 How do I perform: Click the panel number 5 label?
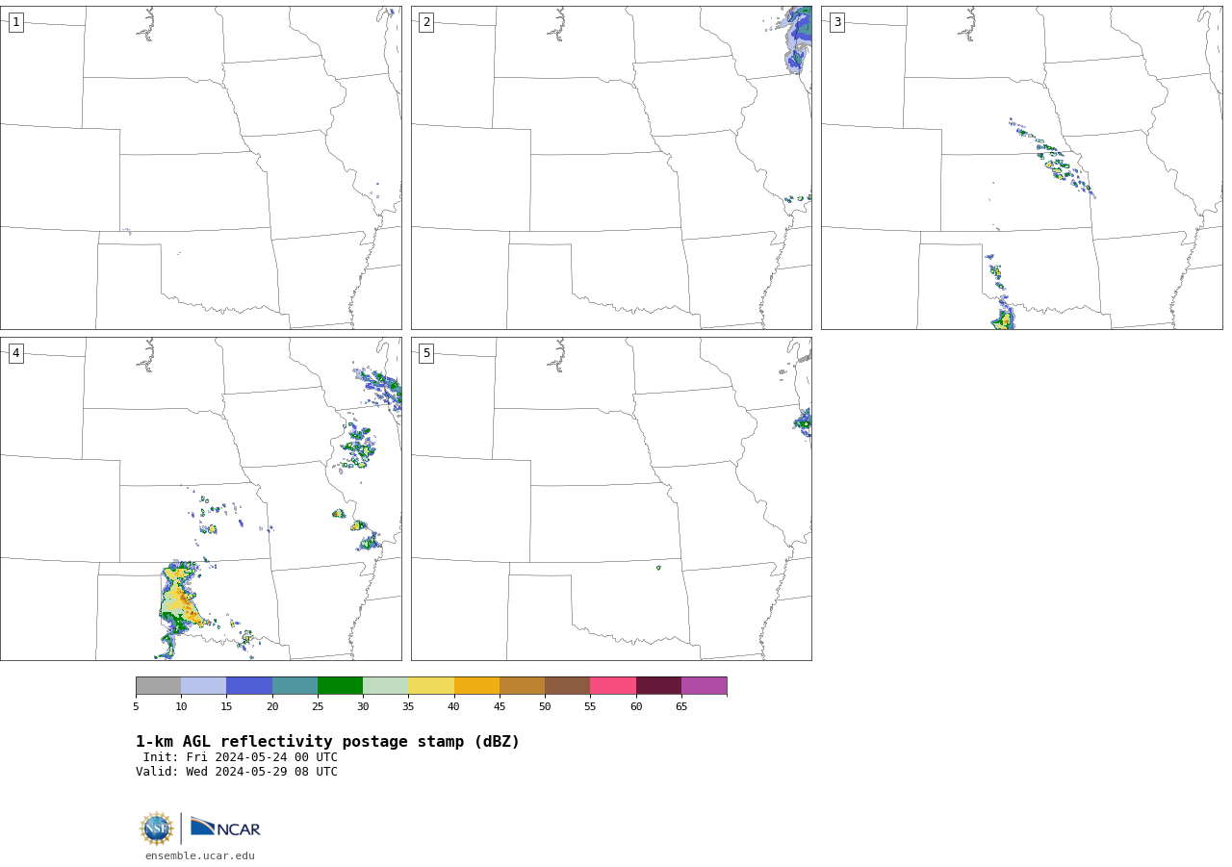(x=426, y=353)
